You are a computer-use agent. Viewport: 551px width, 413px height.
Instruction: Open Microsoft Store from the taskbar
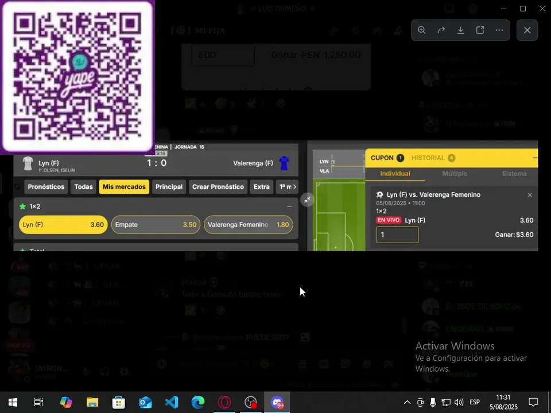pos(119,402)
